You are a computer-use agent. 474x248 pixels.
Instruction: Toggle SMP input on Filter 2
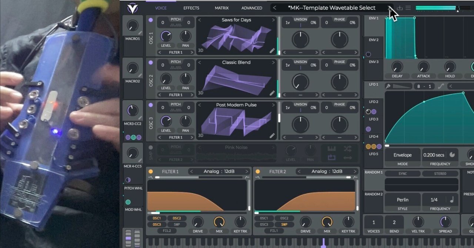[284, 224]
